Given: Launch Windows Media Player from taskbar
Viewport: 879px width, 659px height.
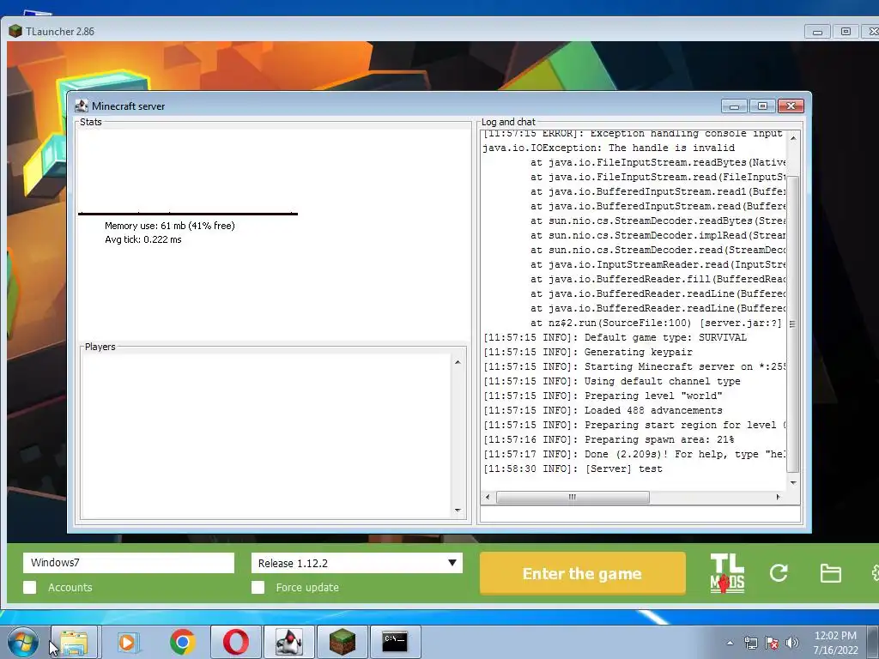Looking at the screenshot, I should 128,642.
